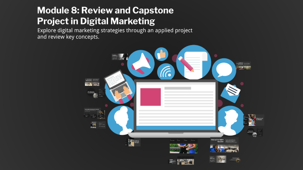Open the slide thumbnail right of chat bubble
303x170 pixels.
coord(244,66)
